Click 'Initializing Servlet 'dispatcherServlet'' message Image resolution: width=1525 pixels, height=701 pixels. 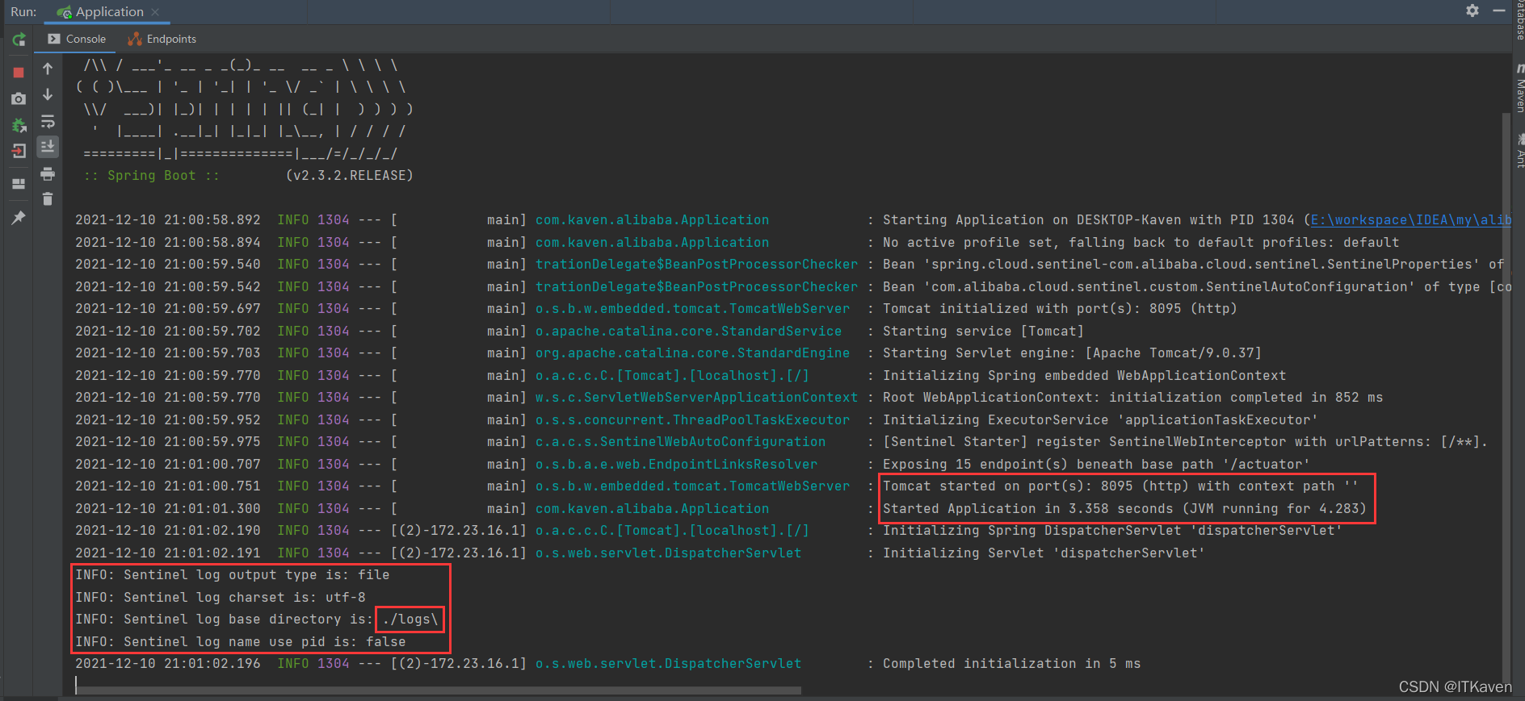coord(1044,553)
